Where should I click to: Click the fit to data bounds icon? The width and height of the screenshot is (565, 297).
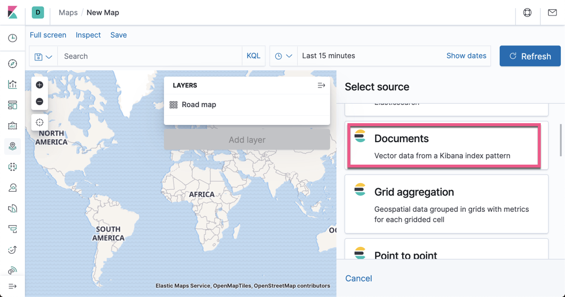39,123
